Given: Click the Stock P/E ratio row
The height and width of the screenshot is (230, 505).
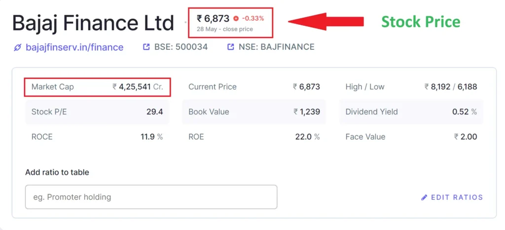Looking at the screenshot, I should [97, 112].
